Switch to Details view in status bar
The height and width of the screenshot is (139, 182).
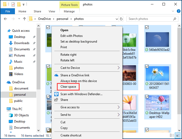point(172,135)
